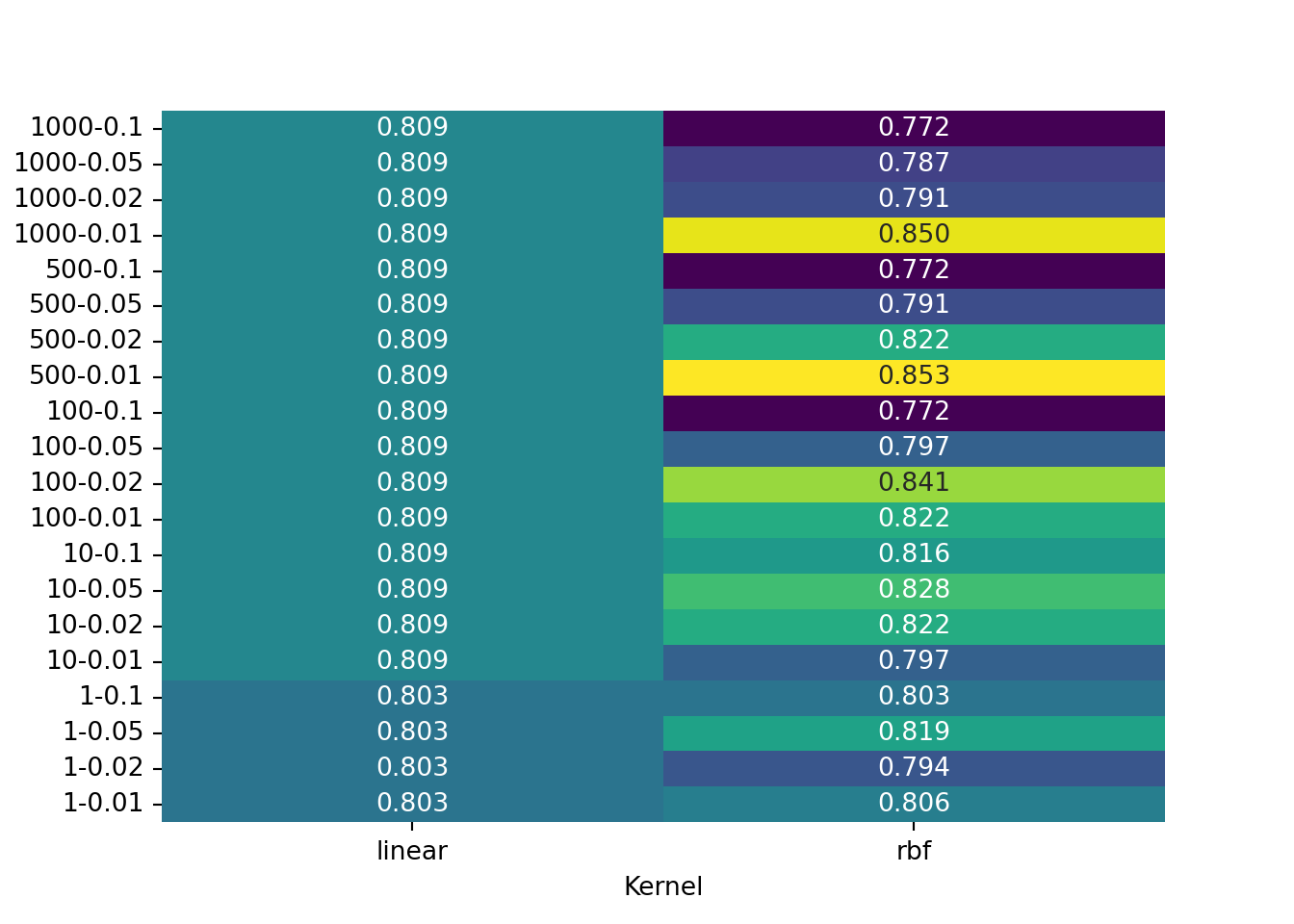Viewport: 1294px width, 924px height.
Task: Click the '1000-0.01' row label
Action: pos(78,235)
